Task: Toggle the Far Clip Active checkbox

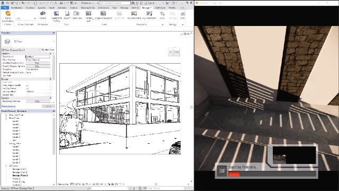Action: point(27,89)
